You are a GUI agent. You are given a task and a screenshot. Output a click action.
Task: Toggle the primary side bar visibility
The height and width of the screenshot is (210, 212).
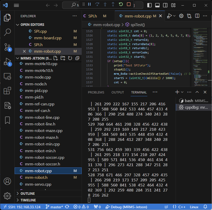150,5
